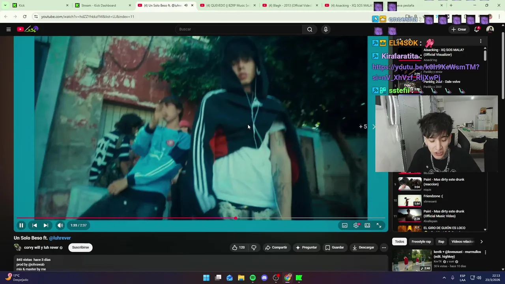505x284 pixels.
Task: Open the YouTube notifications bell
Action: tap(477, 29)
